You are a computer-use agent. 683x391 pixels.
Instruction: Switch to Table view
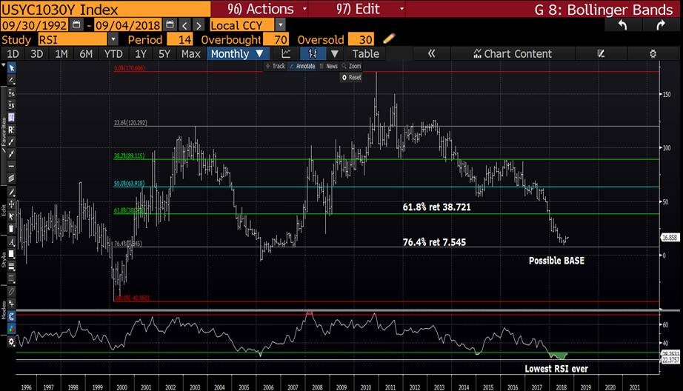[x=365, y=53]
